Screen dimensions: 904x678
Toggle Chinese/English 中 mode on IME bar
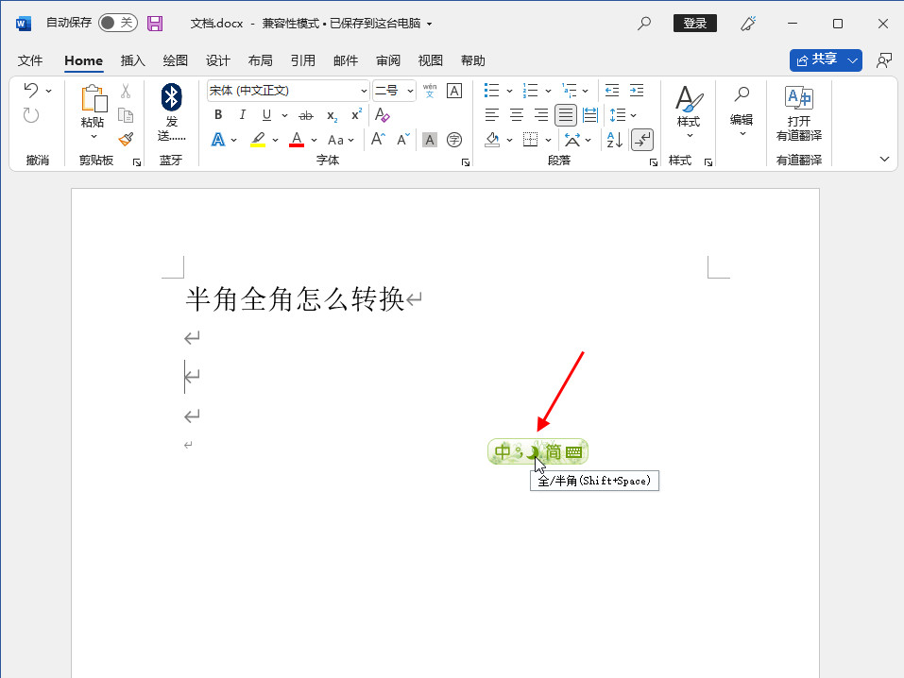(503, 451)
